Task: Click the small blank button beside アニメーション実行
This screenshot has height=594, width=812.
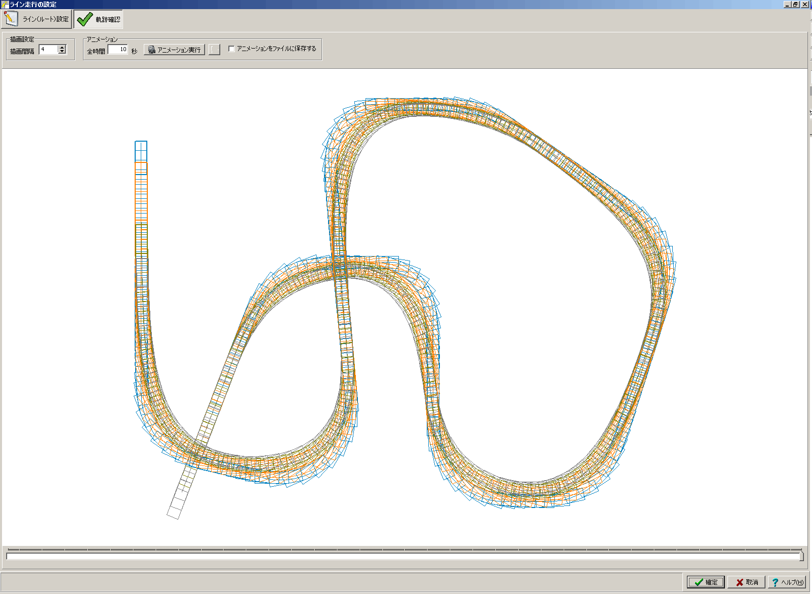Action: click(215, 50)
